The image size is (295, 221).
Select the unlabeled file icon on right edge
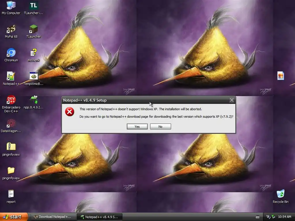(x=281, y=76)
